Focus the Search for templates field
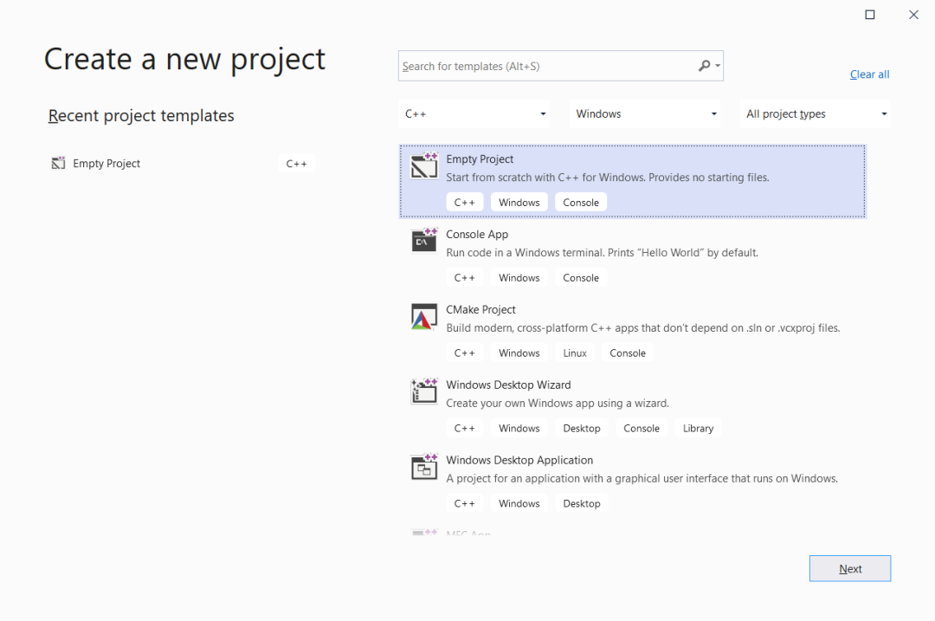The height and width of the screenshot is (621, 935). pos(545,66)
